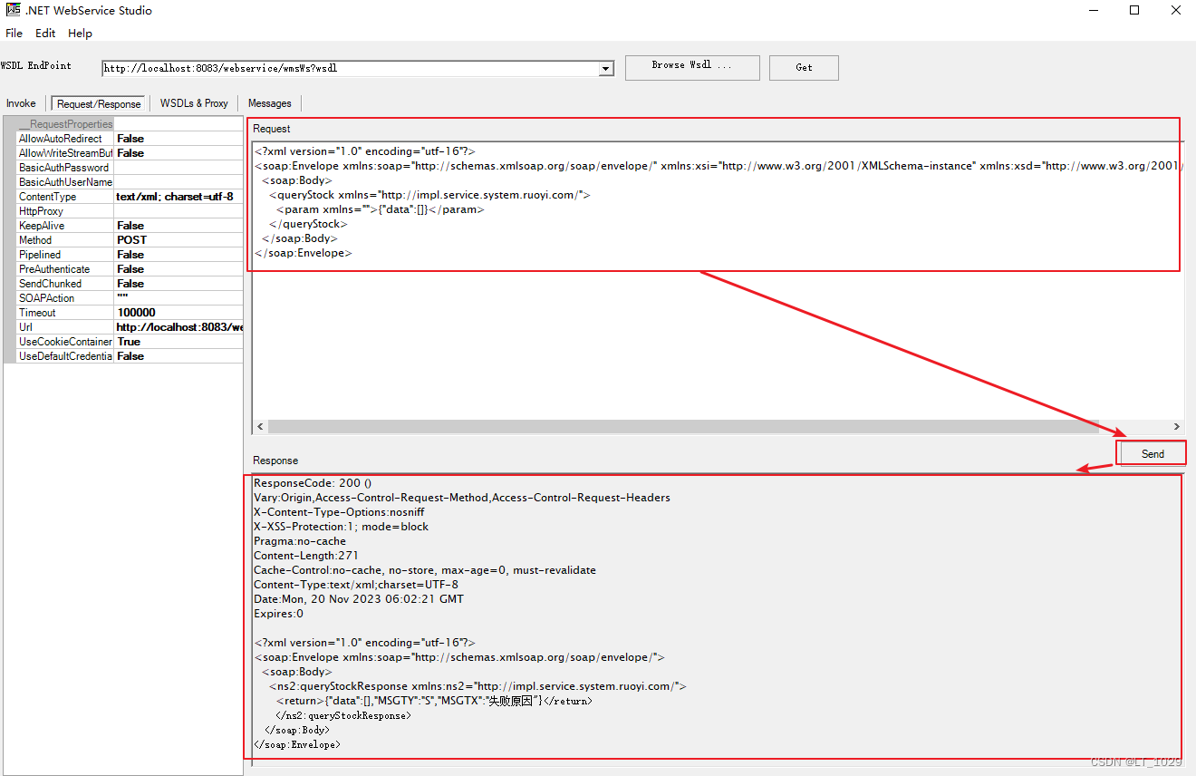1196x776 pixels.
Task: Switch to the Messages tab
Action: coord(270,103)
